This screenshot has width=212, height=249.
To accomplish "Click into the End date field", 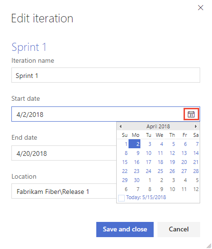I will coord(64,153).
